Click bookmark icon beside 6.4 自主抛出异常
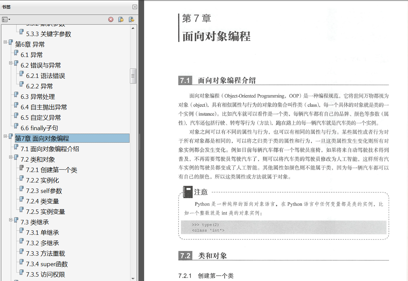Screen dimensions: 408x281 click(16, 106)
